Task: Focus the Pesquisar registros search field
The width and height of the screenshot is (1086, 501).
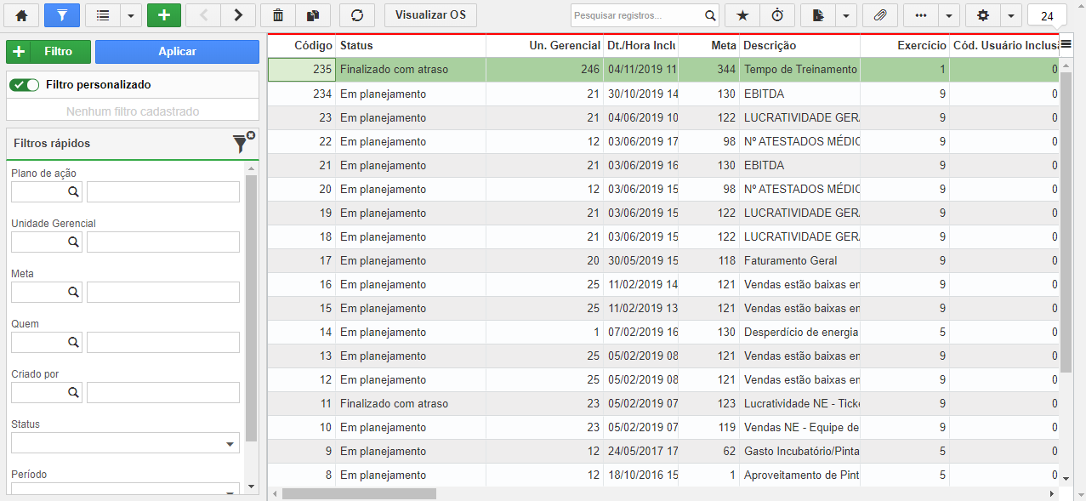Action: tap(638, 15)
